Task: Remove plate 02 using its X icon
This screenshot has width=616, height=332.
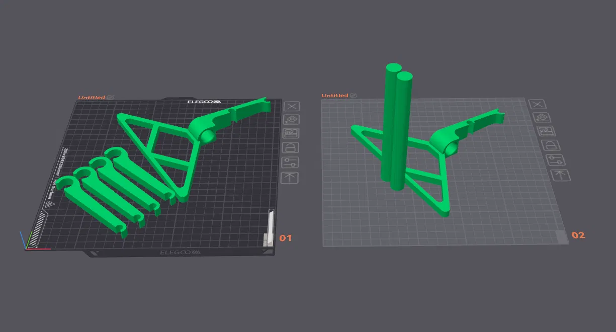Action: pyautogui.click(x=538, y=104)
